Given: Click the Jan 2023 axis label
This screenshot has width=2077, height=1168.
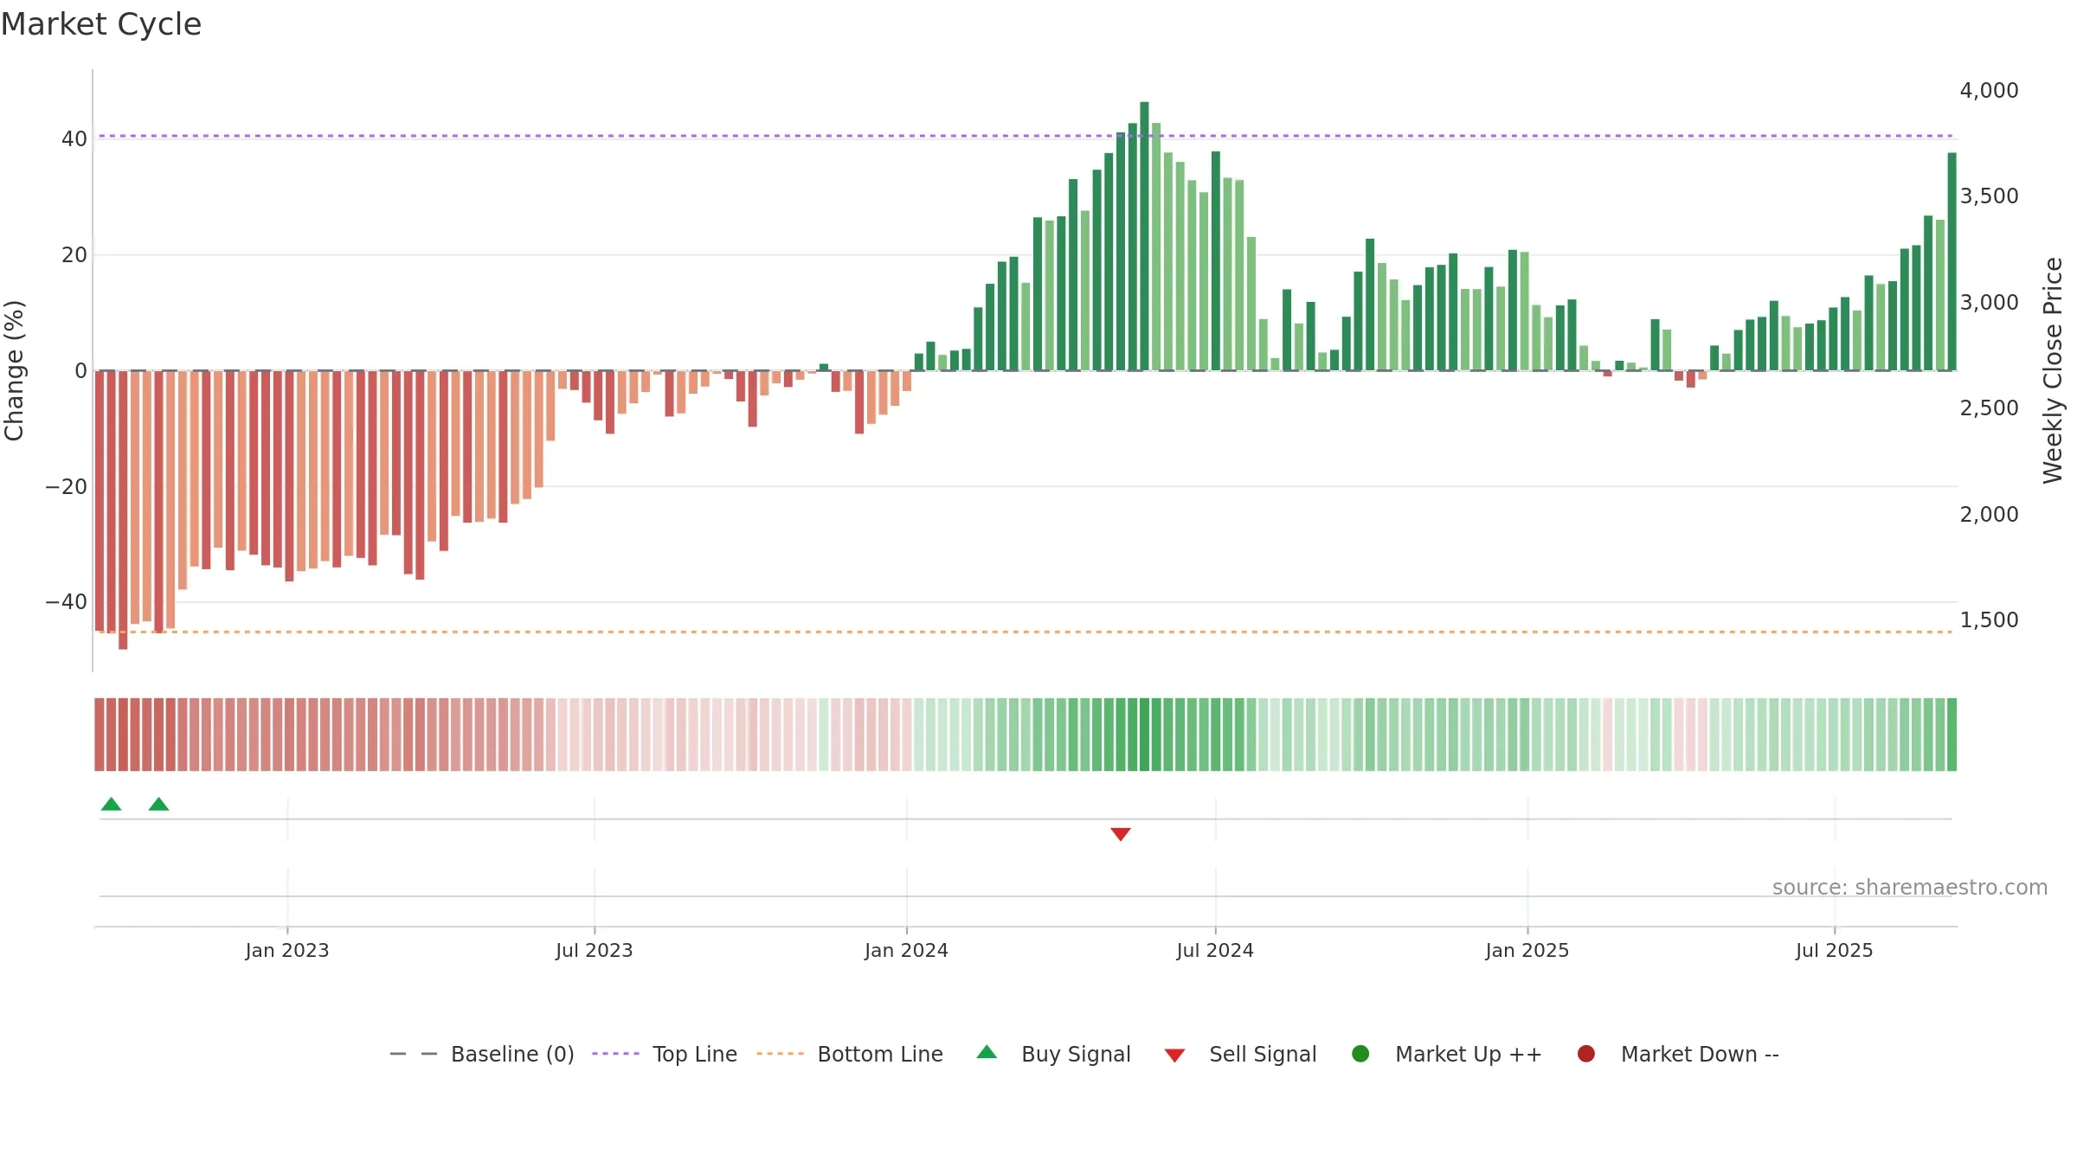Looking at the screenshot, I should click(x=287, y=950).
